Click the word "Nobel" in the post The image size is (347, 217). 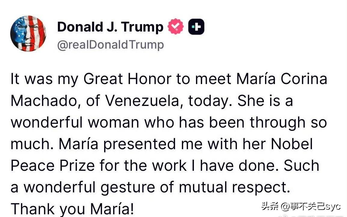[x=291, y=144]
